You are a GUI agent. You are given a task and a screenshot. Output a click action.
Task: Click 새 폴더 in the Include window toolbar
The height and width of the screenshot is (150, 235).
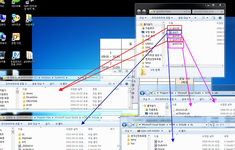coord(59,124)
